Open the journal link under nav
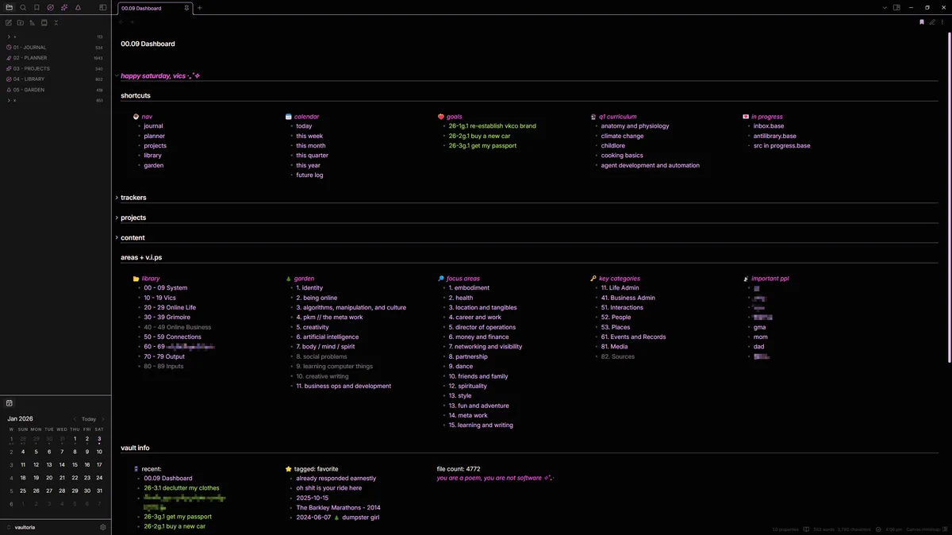The height and width of the screenshot is (535, 952). coord(152,125)
